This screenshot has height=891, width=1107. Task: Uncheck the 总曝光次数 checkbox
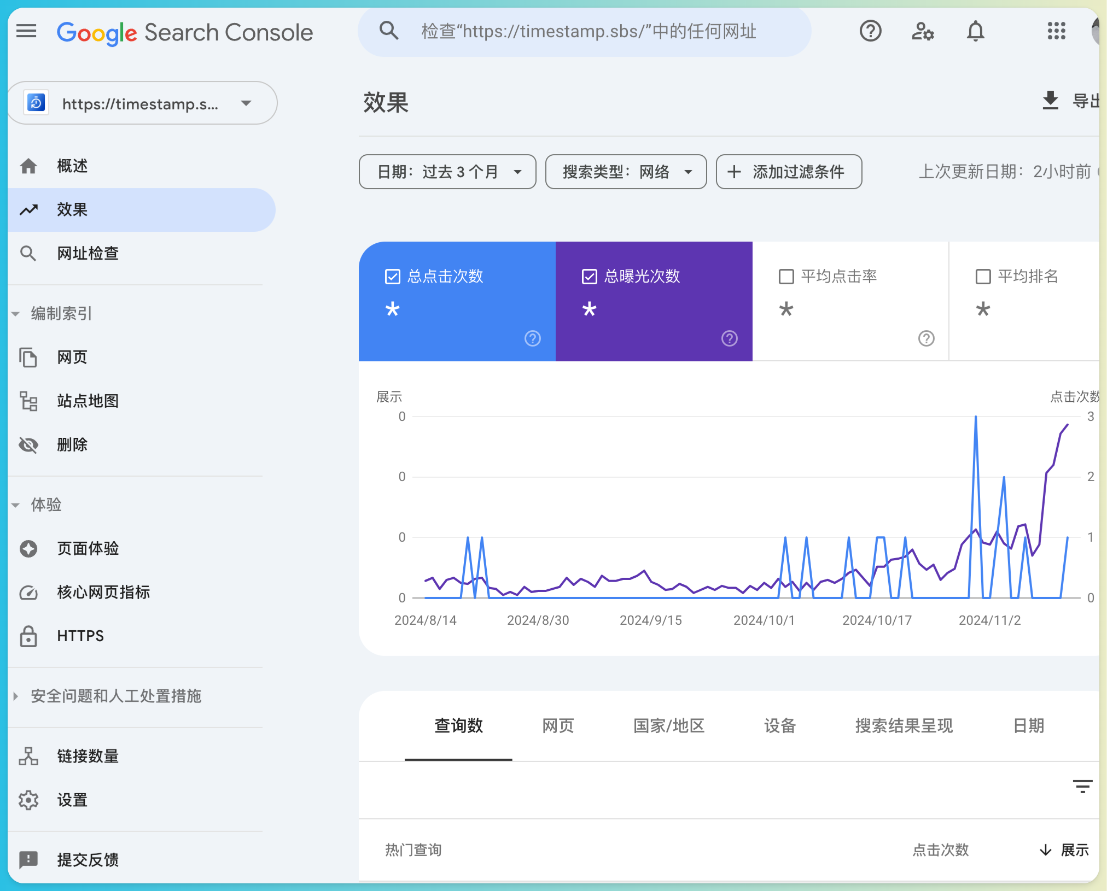(x=590, y=277)
